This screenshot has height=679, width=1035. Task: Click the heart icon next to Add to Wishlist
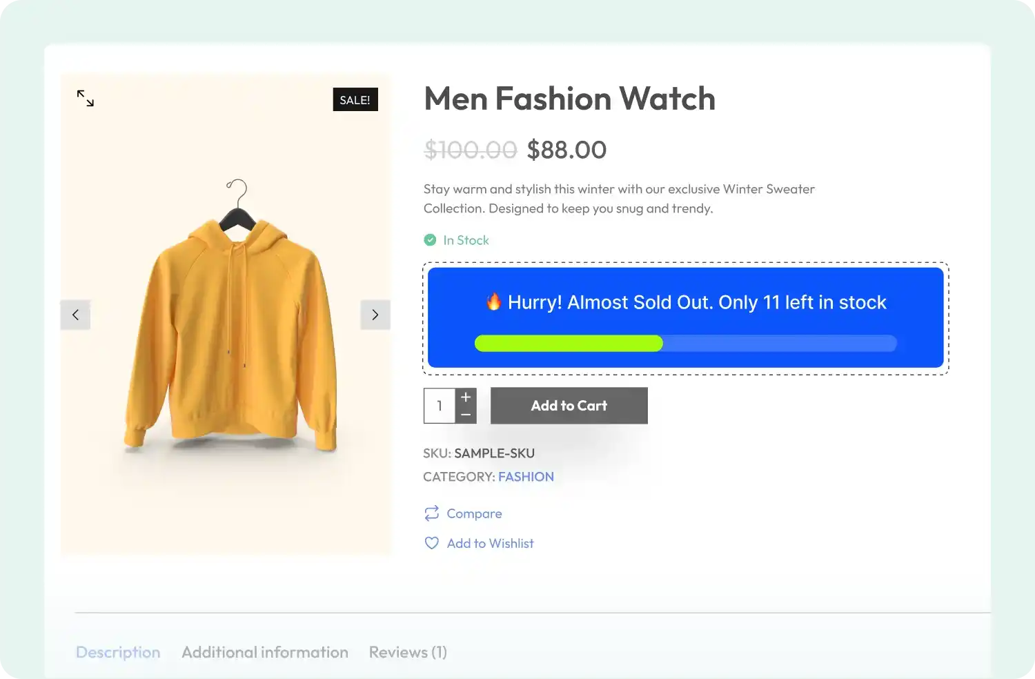pos(431,543)
